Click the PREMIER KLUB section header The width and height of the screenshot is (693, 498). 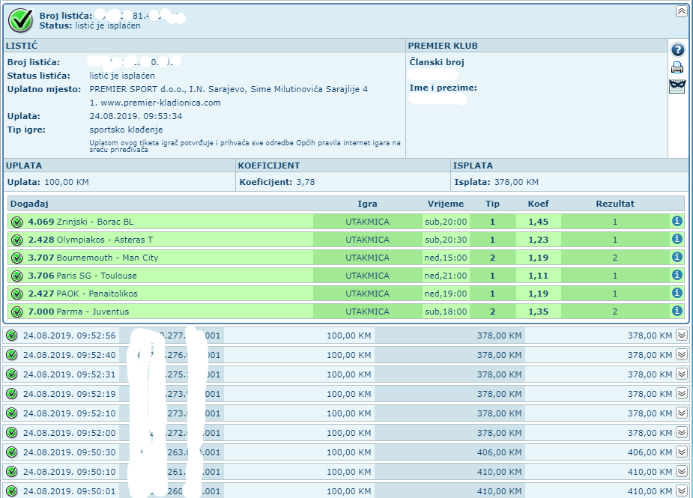click(443, 46)
